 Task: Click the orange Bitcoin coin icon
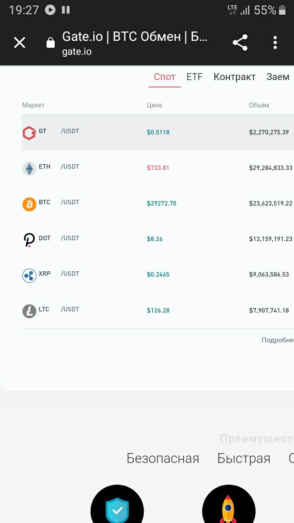pos(29,204)
